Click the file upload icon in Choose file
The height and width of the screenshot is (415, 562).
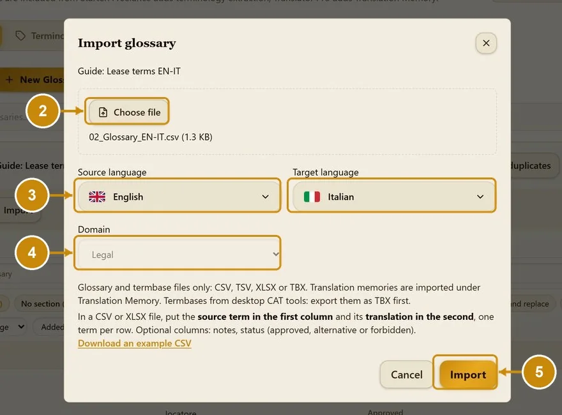103,112
